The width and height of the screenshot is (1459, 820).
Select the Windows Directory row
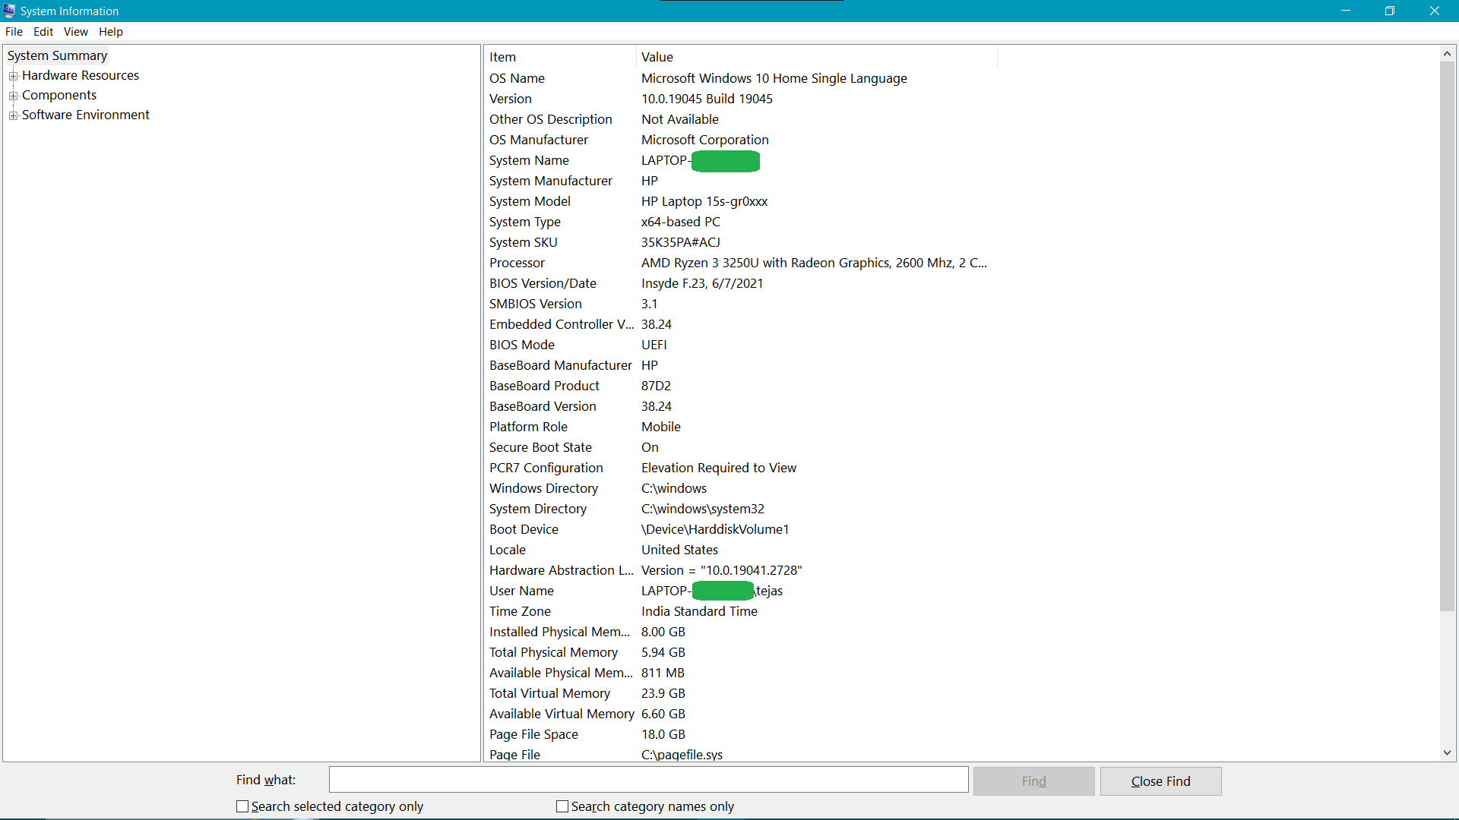pyautogui.click(x=741, y=488)
